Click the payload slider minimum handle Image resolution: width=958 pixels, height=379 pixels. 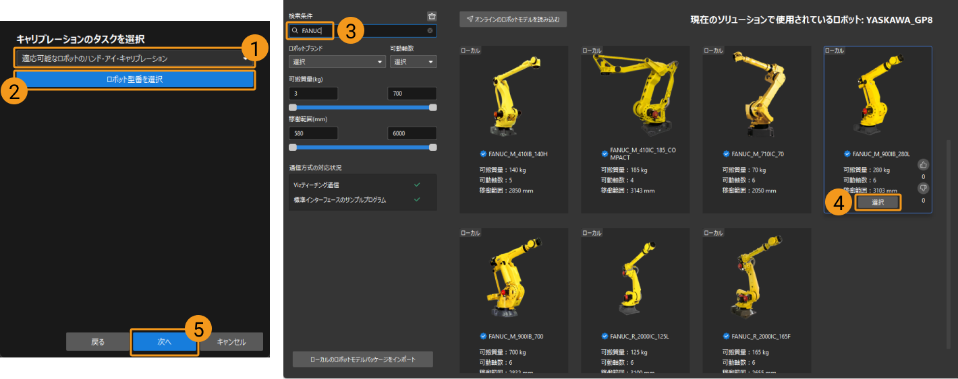click(293, 107)
